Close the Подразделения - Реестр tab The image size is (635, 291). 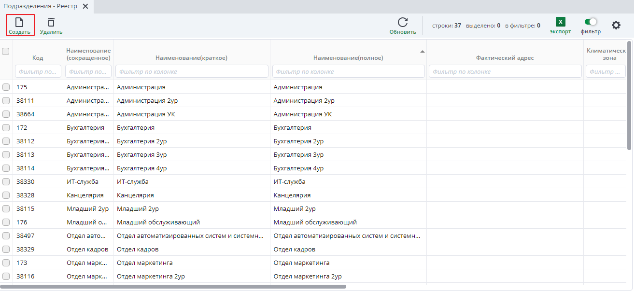tap(85, 6)
